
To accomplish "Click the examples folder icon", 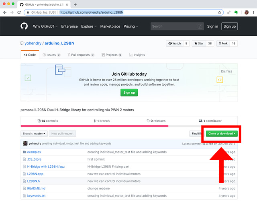I will click(24, 152).
